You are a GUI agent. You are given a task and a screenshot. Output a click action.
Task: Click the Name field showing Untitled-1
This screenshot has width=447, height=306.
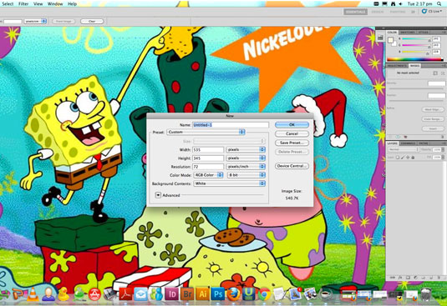point(231,124)
